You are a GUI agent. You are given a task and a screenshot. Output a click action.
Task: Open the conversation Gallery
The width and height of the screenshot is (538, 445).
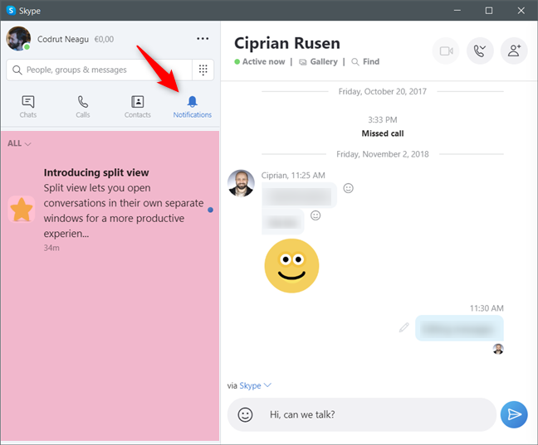point(319,61)
